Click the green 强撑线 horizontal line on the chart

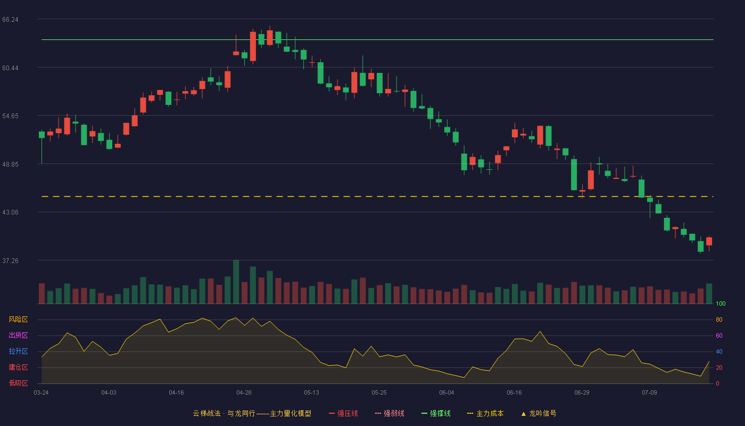377,39
